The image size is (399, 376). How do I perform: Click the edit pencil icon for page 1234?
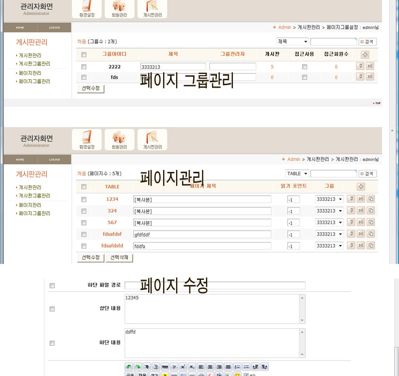tap(351, 199)
